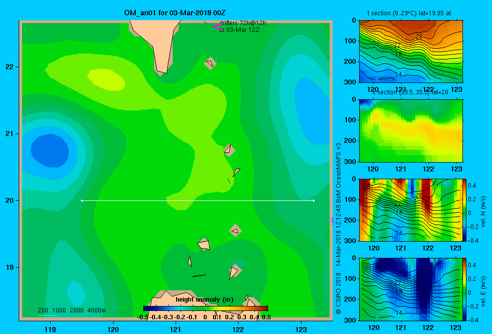The height and width of the screenshot is (334, 492).
Task: Click the 'vel. E (m/s)' axis label
Action: point(483,291)
